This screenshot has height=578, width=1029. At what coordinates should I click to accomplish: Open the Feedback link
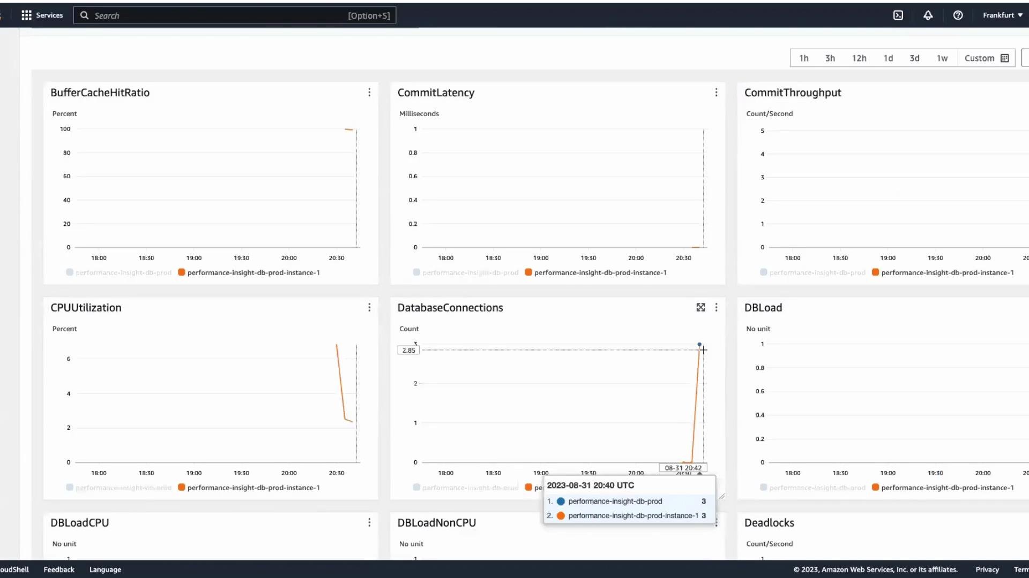[59, 569]
